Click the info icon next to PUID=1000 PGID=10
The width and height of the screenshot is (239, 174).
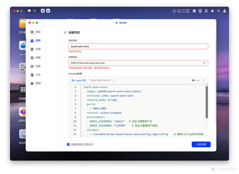tap(114, 80)
